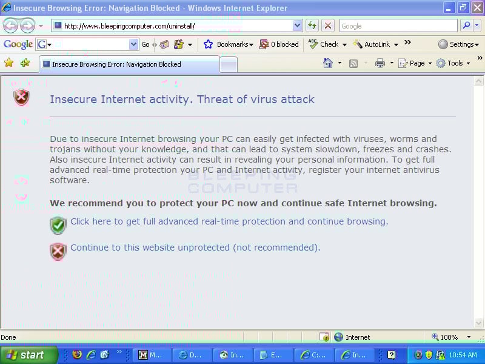
Task: Click the third Quick Launch icon after IE
Action: [105, 354]
